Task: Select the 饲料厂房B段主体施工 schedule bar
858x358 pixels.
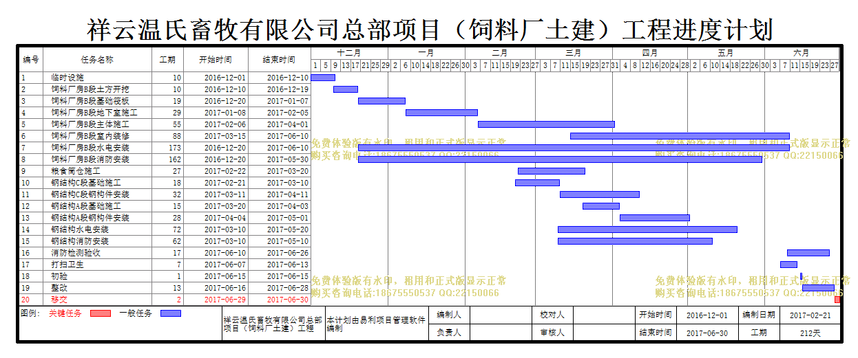Action: (546, 124)
